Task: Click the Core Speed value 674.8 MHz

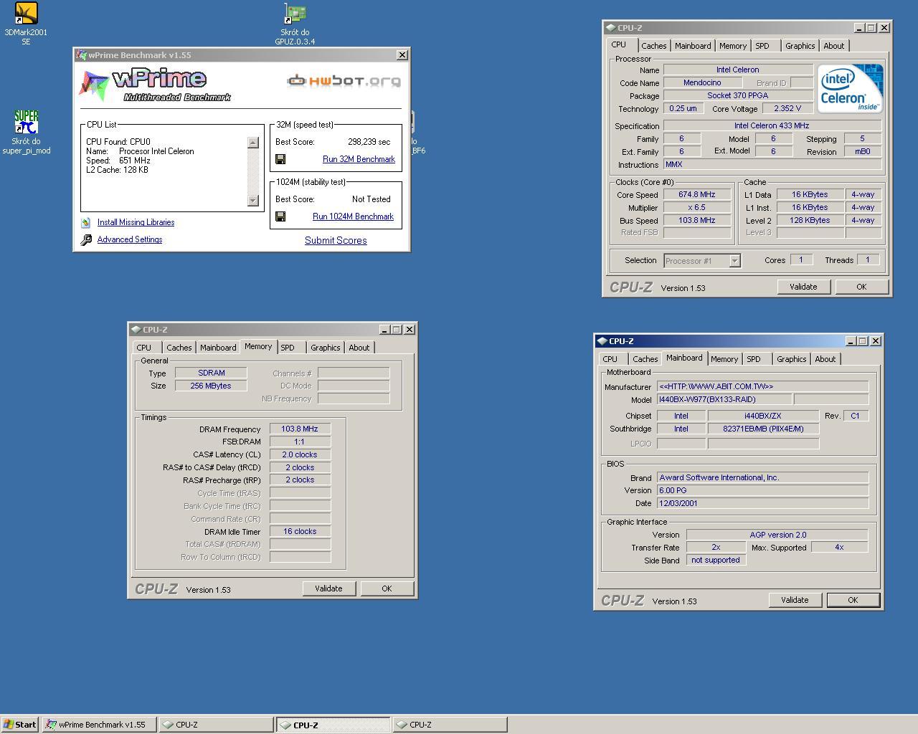Action: (x=697, y=195)
